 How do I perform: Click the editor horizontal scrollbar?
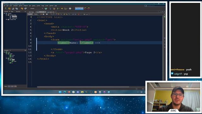[x=84, y=87]
